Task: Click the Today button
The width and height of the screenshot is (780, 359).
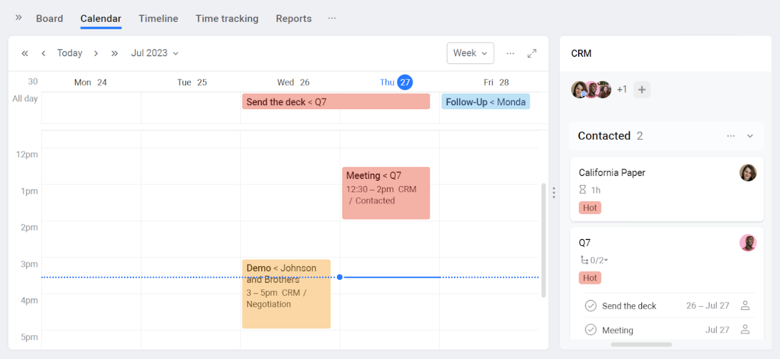Action: tap(70, 53)
